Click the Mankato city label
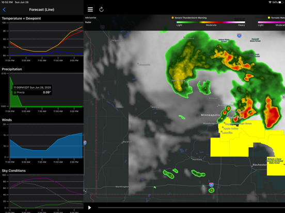This screenshot has height=213, width=285. tap(197, 159)
